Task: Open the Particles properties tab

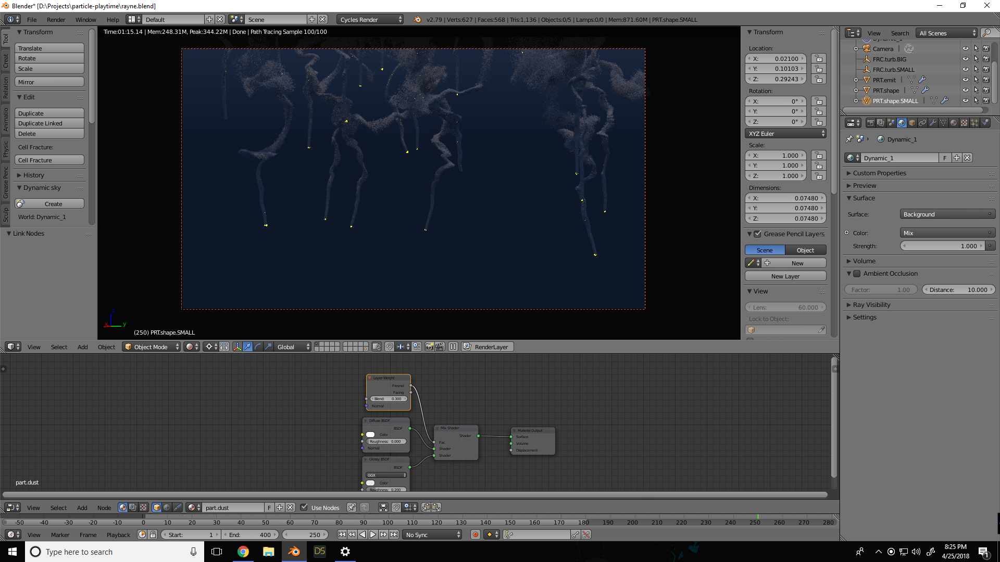Action: 974,123
